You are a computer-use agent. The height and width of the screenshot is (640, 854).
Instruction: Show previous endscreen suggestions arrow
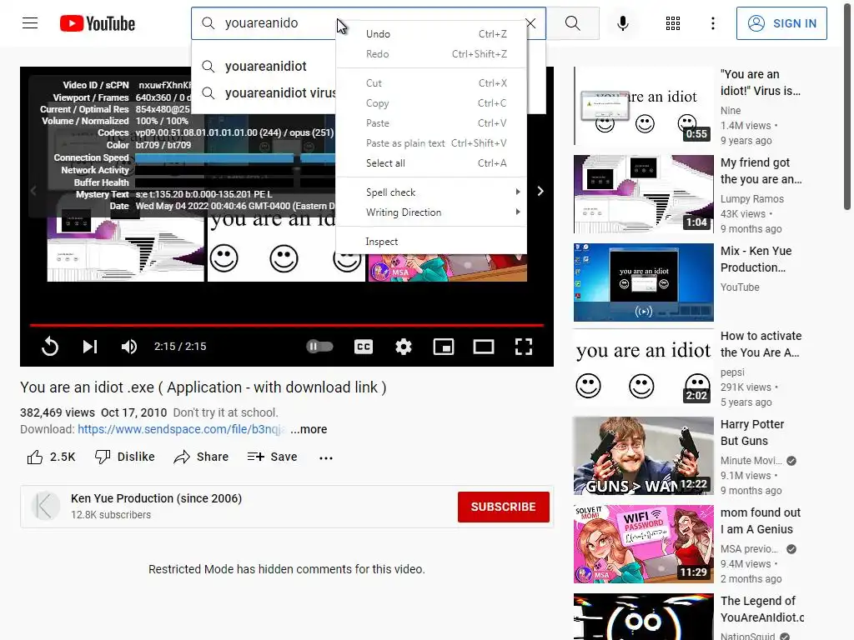pyautogui.click(x=33, y=191)
